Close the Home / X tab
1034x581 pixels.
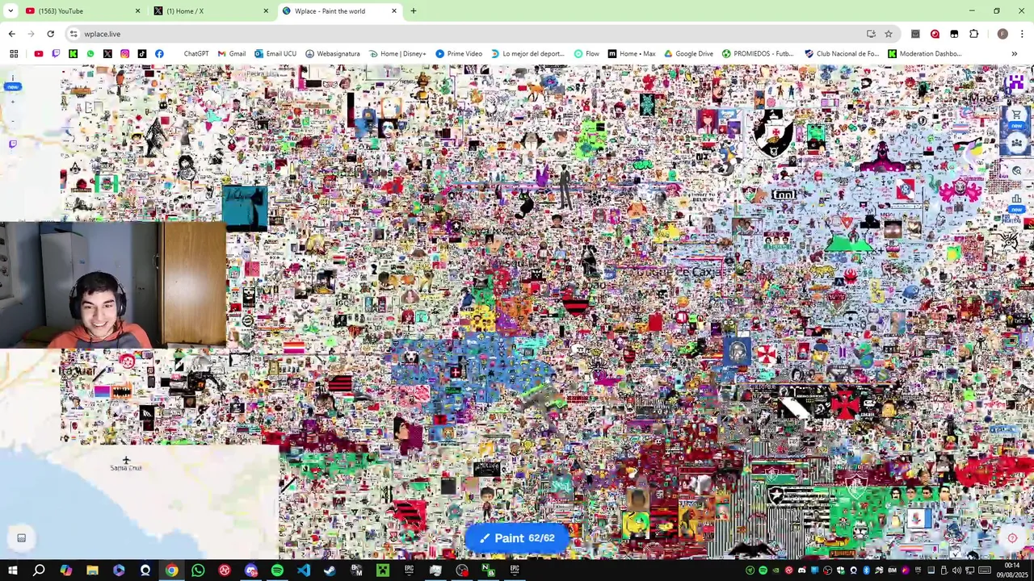(266, 10)
